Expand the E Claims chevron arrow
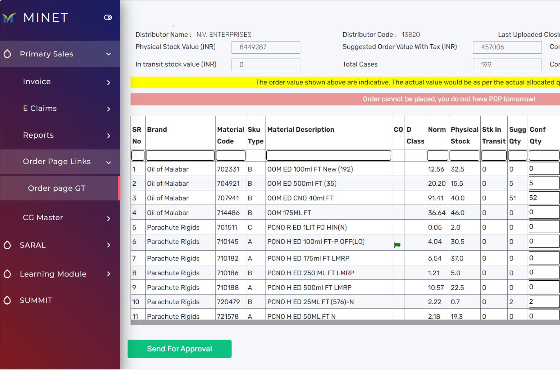The image size is (560, 374). 109,109
